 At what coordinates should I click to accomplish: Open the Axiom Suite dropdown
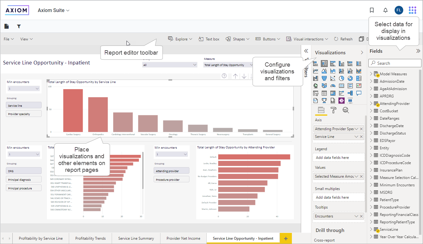tap(54, 10)
